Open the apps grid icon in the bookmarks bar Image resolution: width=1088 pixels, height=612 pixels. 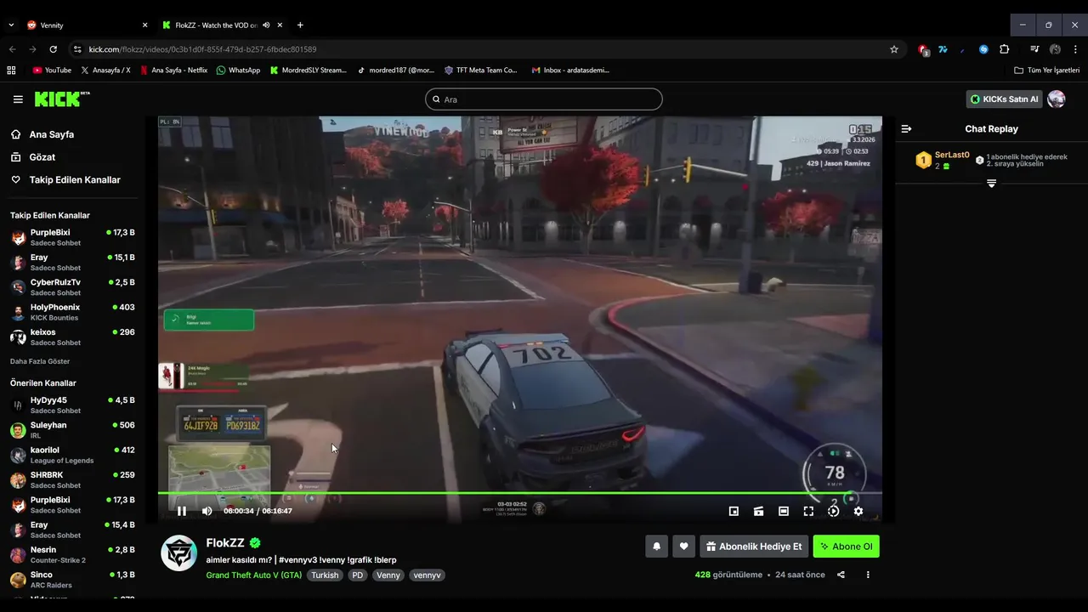point(11,71)
